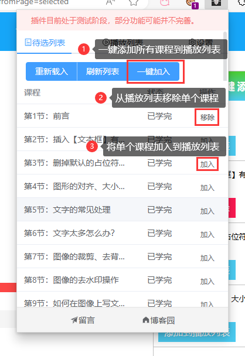
Task: Click the extension icon with badge 1
Action: pos(192,4)
